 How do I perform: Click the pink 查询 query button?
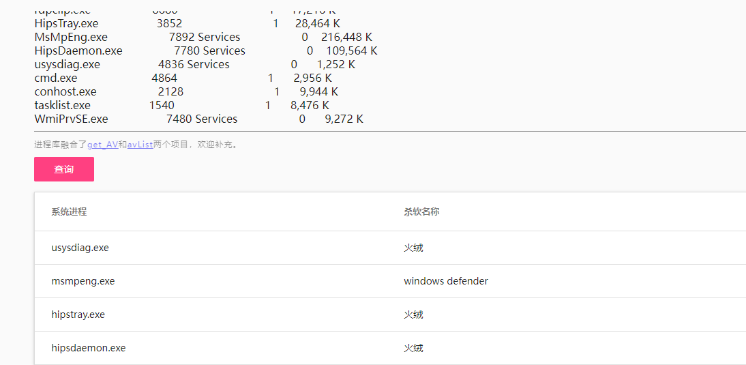pyautogui.click(x=63, y=169)
